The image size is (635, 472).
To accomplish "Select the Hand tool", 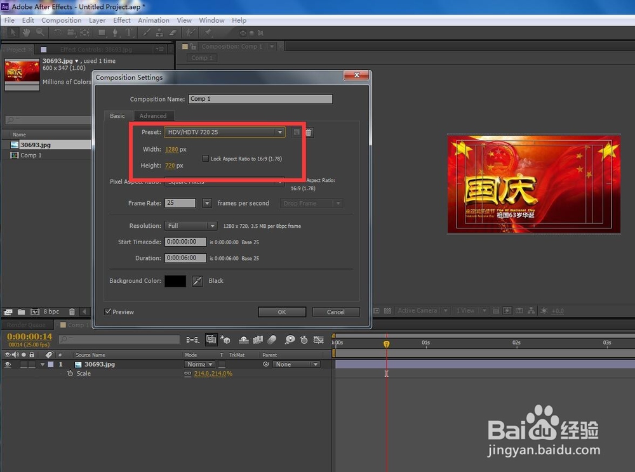I will point(26,32).
